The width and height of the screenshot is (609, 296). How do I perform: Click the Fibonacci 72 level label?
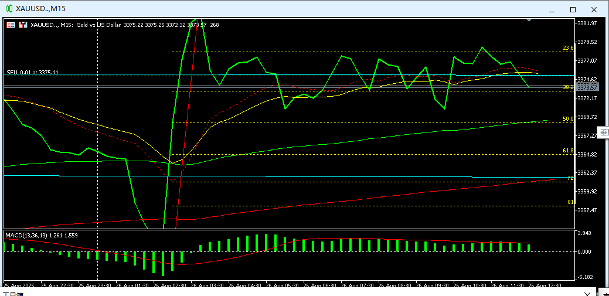coord(570,178)
